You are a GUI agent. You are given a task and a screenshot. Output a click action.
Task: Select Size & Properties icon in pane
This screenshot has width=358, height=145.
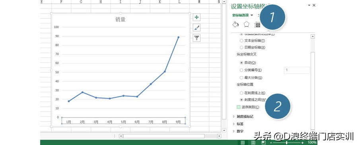pyautogui.click(x=257, y=25)
